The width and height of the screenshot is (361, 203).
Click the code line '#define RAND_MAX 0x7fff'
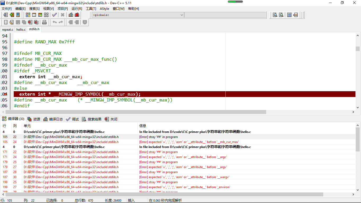tap(44, 42)
